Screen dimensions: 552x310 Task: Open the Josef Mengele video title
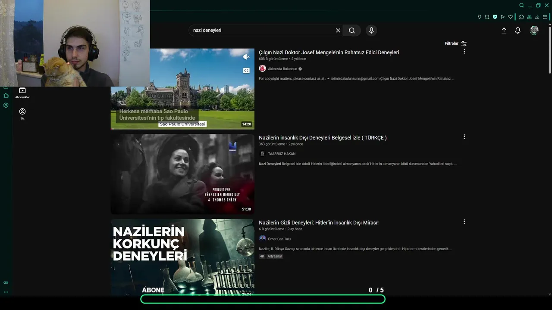329,53
